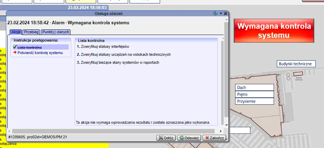The image size is (324, 148).
Task: Open the Piętro floor view
Action: point(254,94)
